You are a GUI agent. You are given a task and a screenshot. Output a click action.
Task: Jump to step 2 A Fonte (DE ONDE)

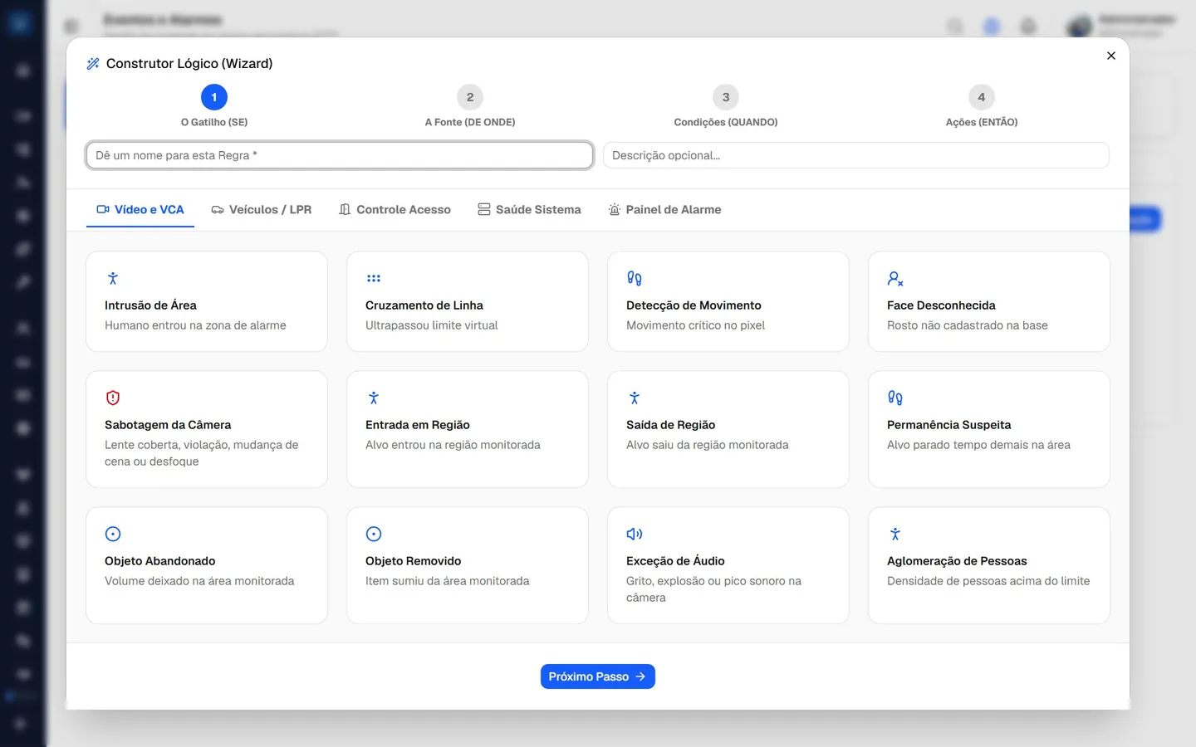point(470,106)
